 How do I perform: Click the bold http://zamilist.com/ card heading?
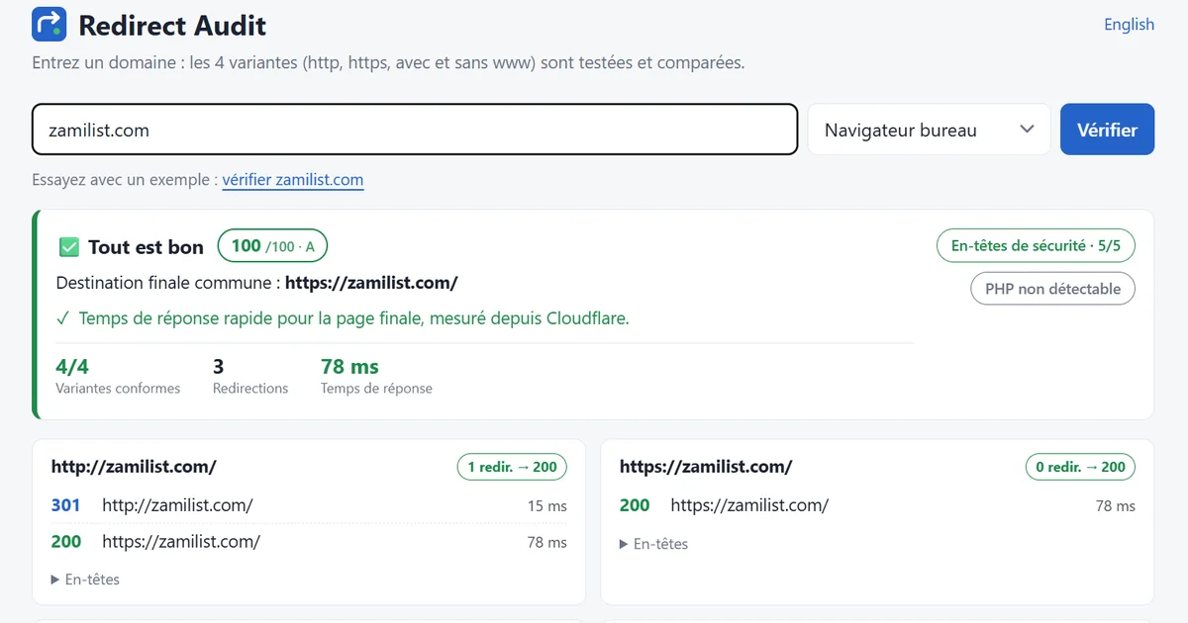(x=134, y=467)
